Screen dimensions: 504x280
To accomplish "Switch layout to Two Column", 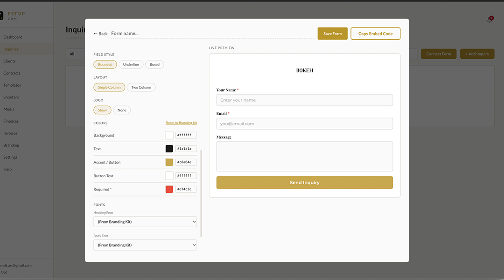I will coord(141,87).
